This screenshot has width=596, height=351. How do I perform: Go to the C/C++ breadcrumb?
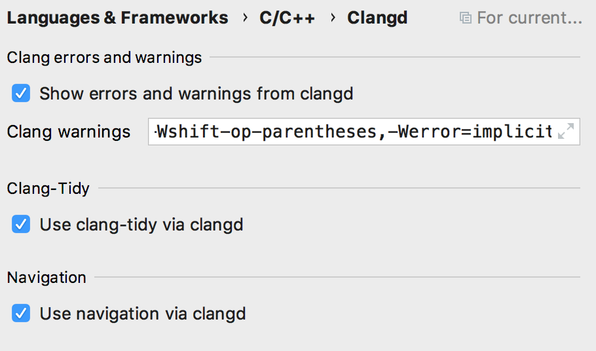pyautogui.click(x=287, y=18)
